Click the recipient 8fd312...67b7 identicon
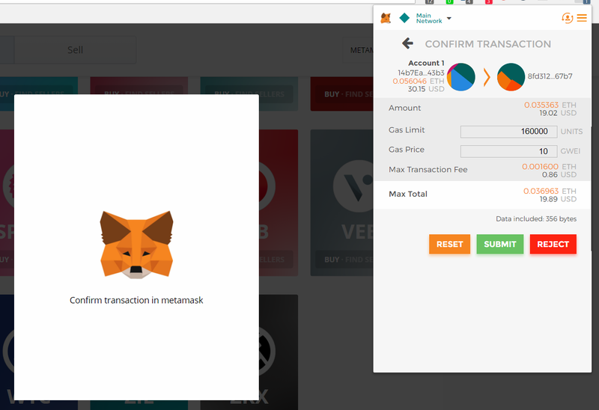599x410 pixels. click(511, 77)
